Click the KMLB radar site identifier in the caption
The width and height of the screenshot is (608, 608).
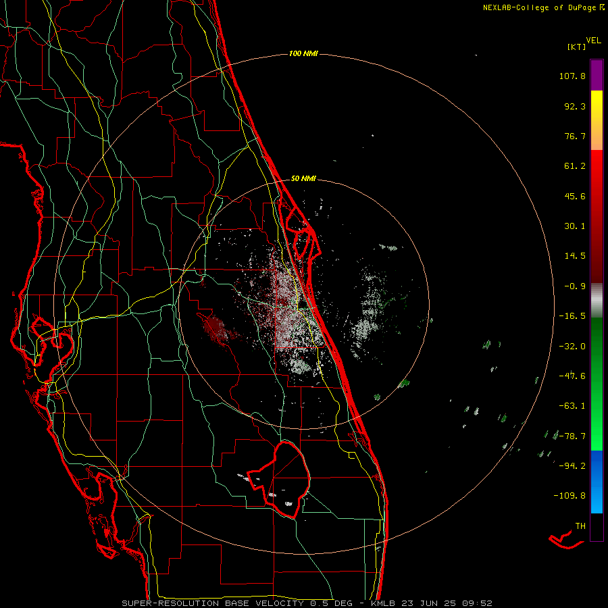[384, 603]
